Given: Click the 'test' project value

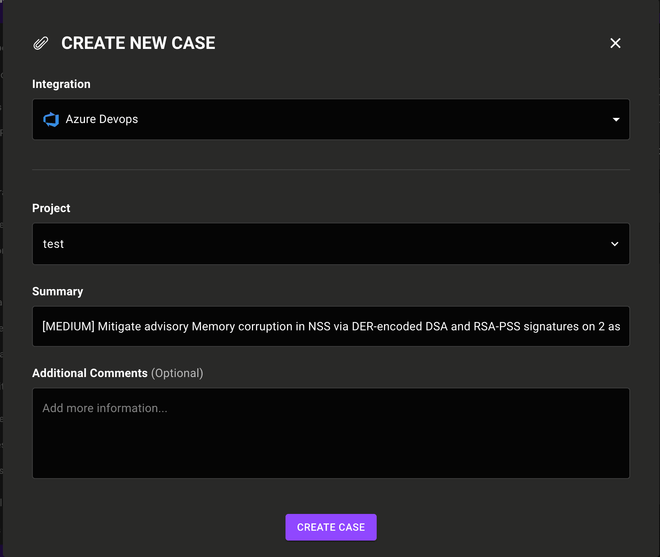Looking at the screenshot, I should tap(53, 244).
